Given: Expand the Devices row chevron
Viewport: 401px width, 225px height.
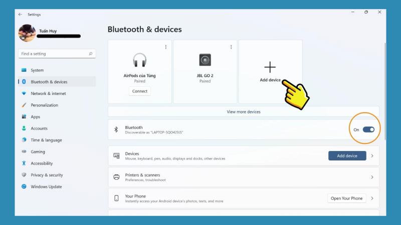Looking at the screenshot, I should point(372,155).
